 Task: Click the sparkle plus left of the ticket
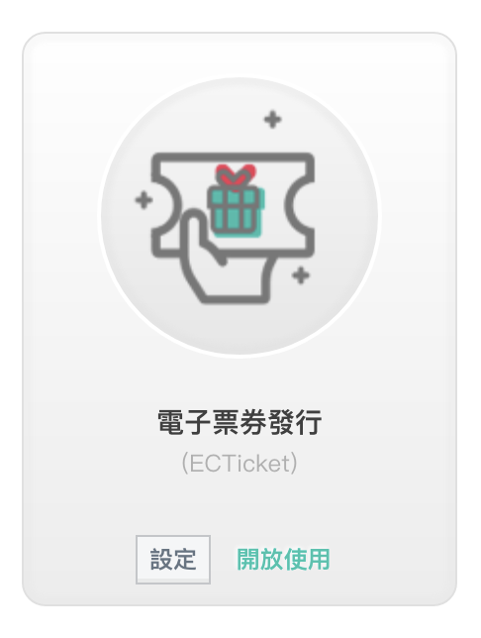point(144,200)
